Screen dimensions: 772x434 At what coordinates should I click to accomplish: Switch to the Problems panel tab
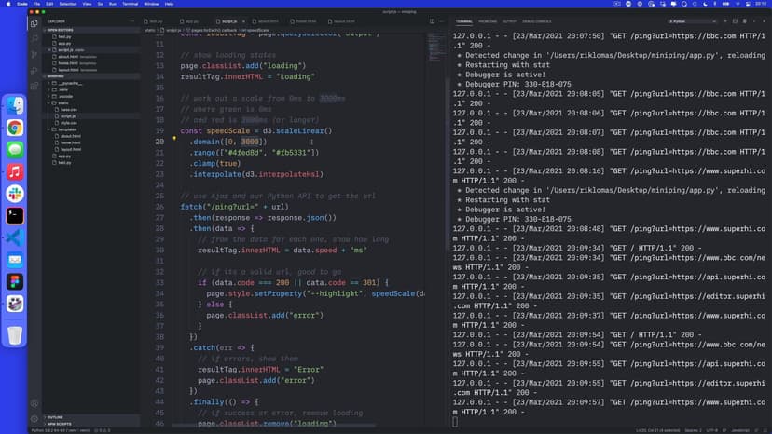488,20
